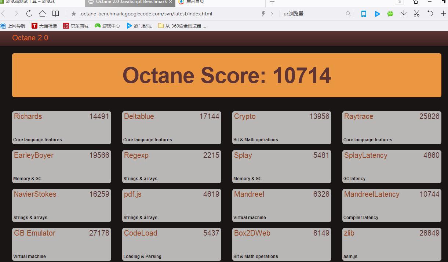Viewport: 448px width, 262px height.
Task: Close the Octane 2.0 JavaScript Benchmark tab
Action: click(x=171, y=2)
